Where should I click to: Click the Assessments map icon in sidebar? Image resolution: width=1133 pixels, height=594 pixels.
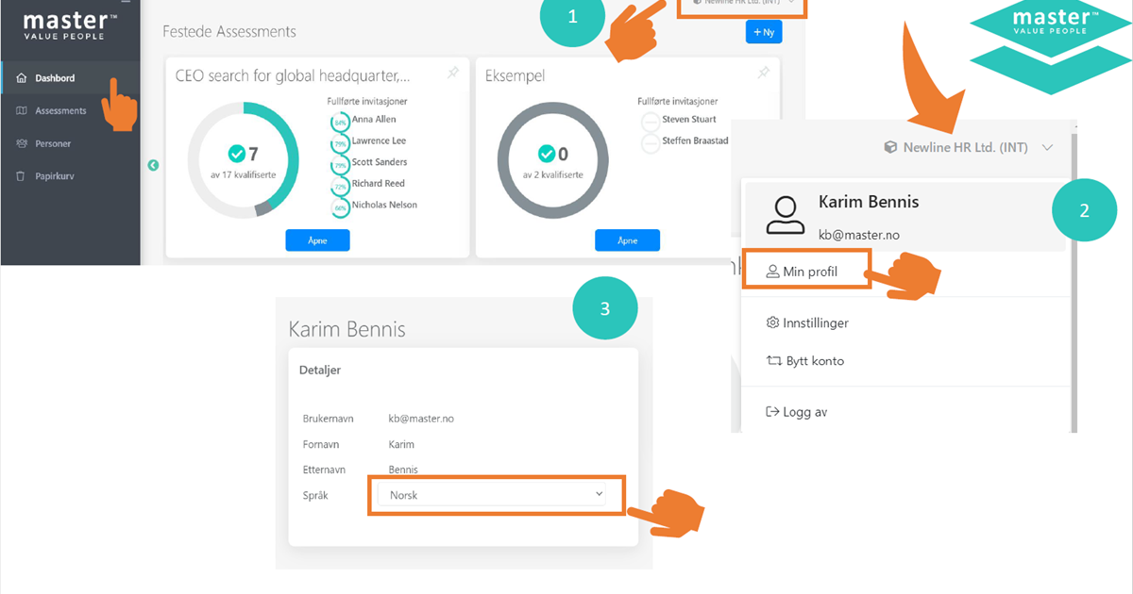point(21,111)
